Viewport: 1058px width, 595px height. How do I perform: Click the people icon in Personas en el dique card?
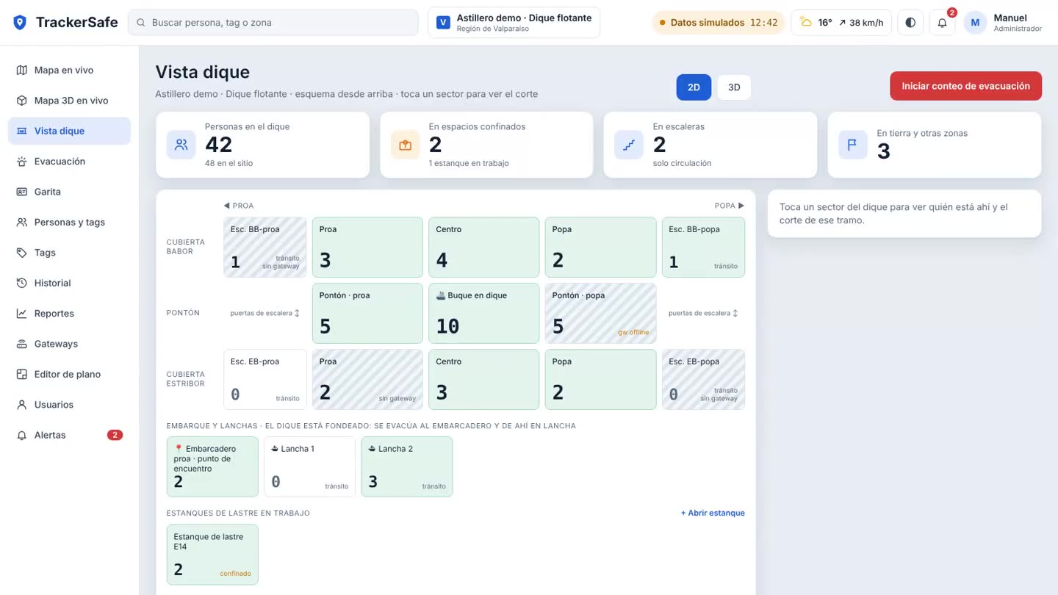point(181,145)
